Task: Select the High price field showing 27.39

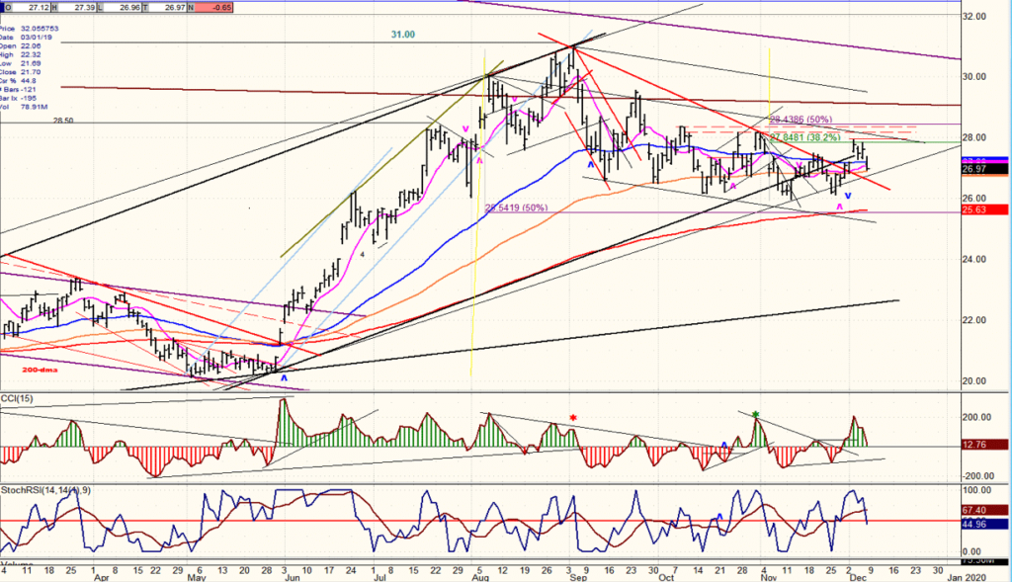Action: [x=78, y=7]
